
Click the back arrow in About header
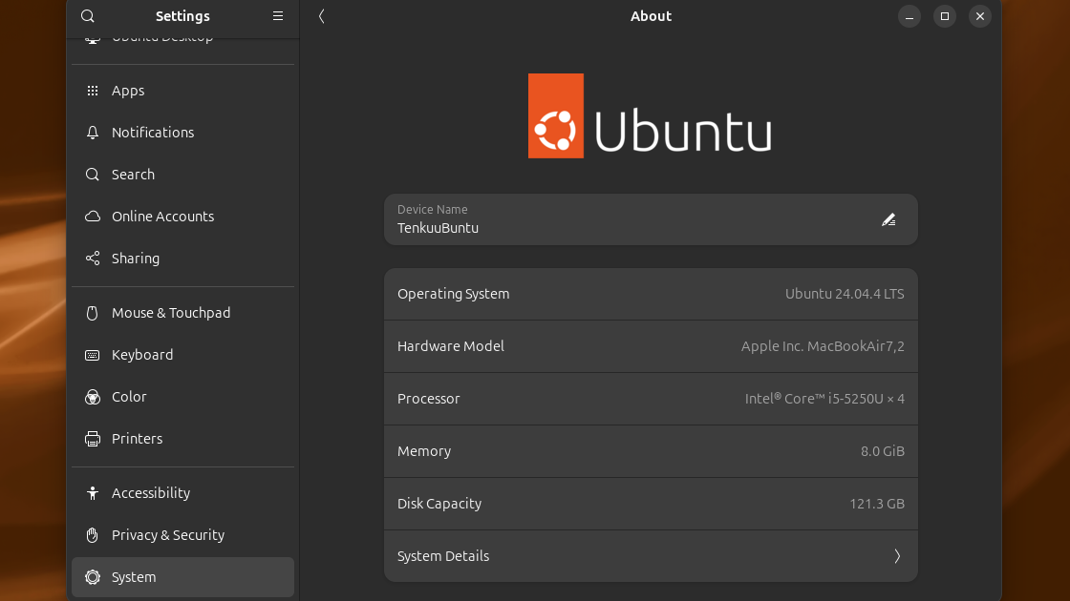322,16
